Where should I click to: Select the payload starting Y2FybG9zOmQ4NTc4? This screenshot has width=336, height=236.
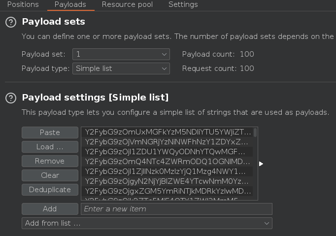(168, 162)
